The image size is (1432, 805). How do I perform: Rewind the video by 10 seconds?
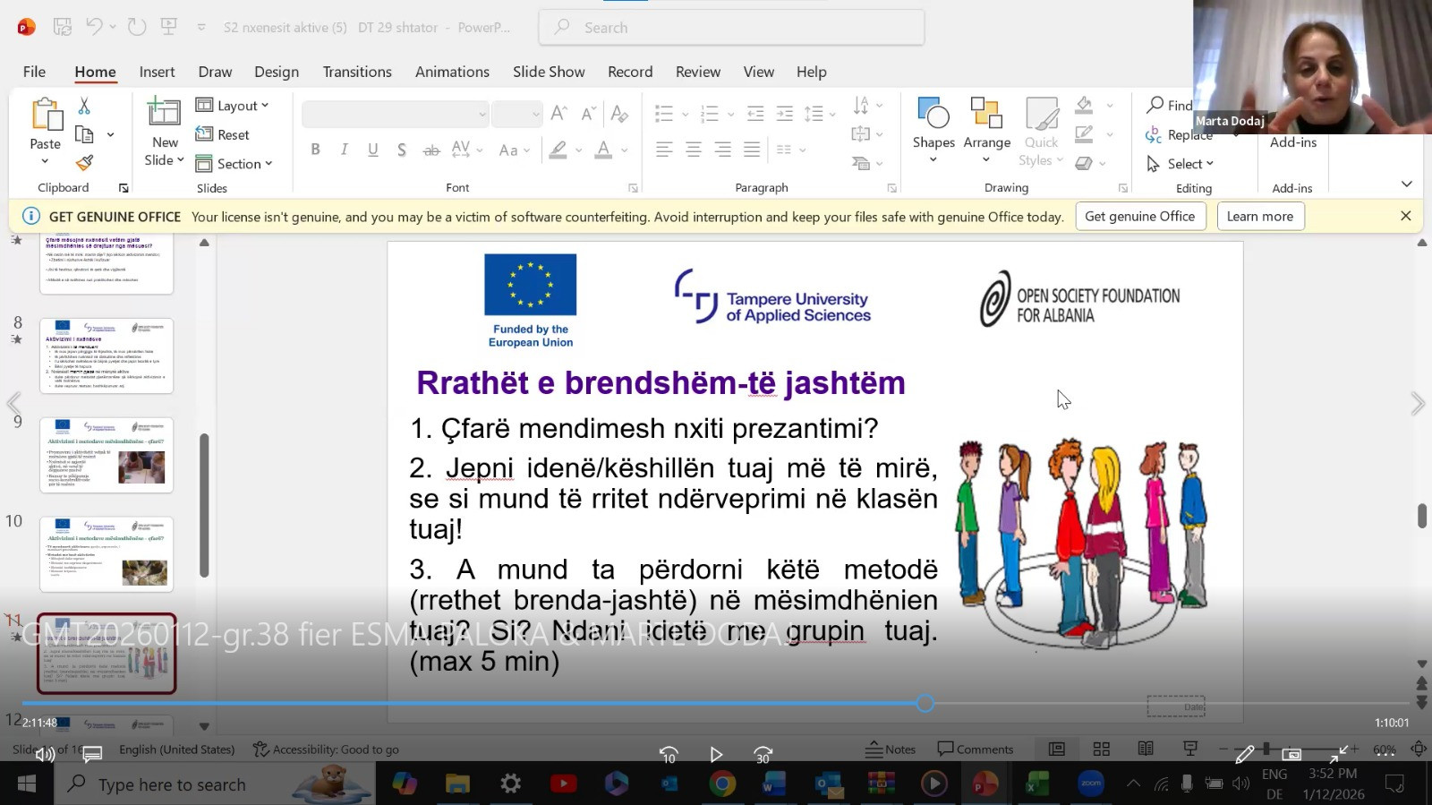point(669,755)
